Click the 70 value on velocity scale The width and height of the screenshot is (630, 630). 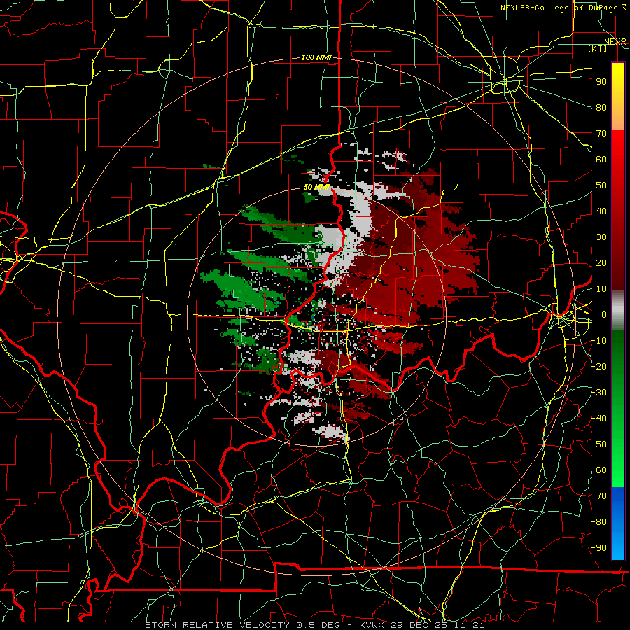(601, 134)
